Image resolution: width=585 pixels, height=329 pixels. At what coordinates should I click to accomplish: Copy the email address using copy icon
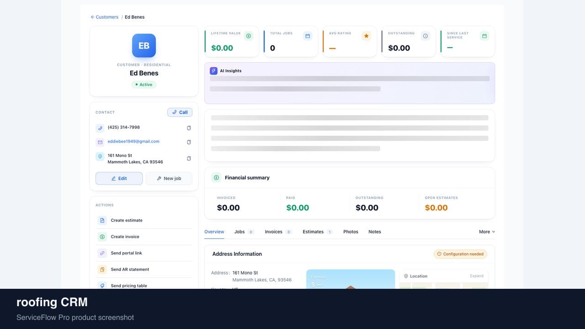[189, 142]
